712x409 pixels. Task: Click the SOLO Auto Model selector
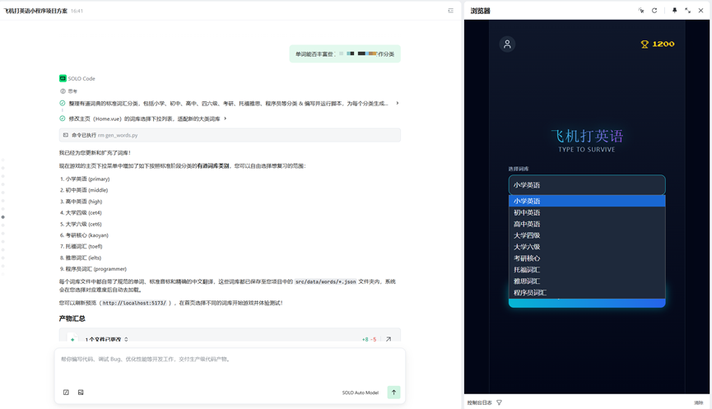360,393
